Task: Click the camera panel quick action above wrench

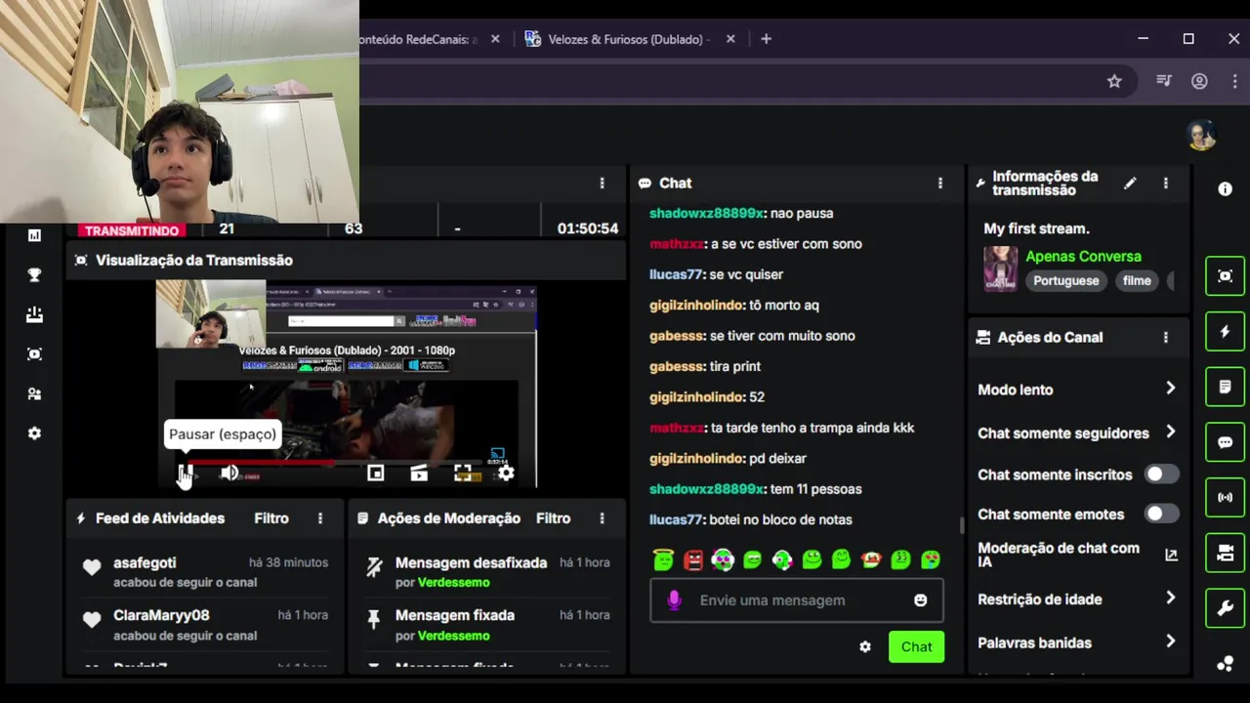Action: click(1225, 554)
